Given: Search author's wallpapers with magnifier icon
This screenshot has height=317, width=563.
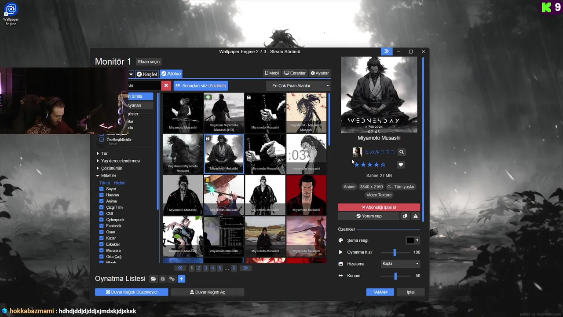Looking at the screenshot, I should click(401, 152).
